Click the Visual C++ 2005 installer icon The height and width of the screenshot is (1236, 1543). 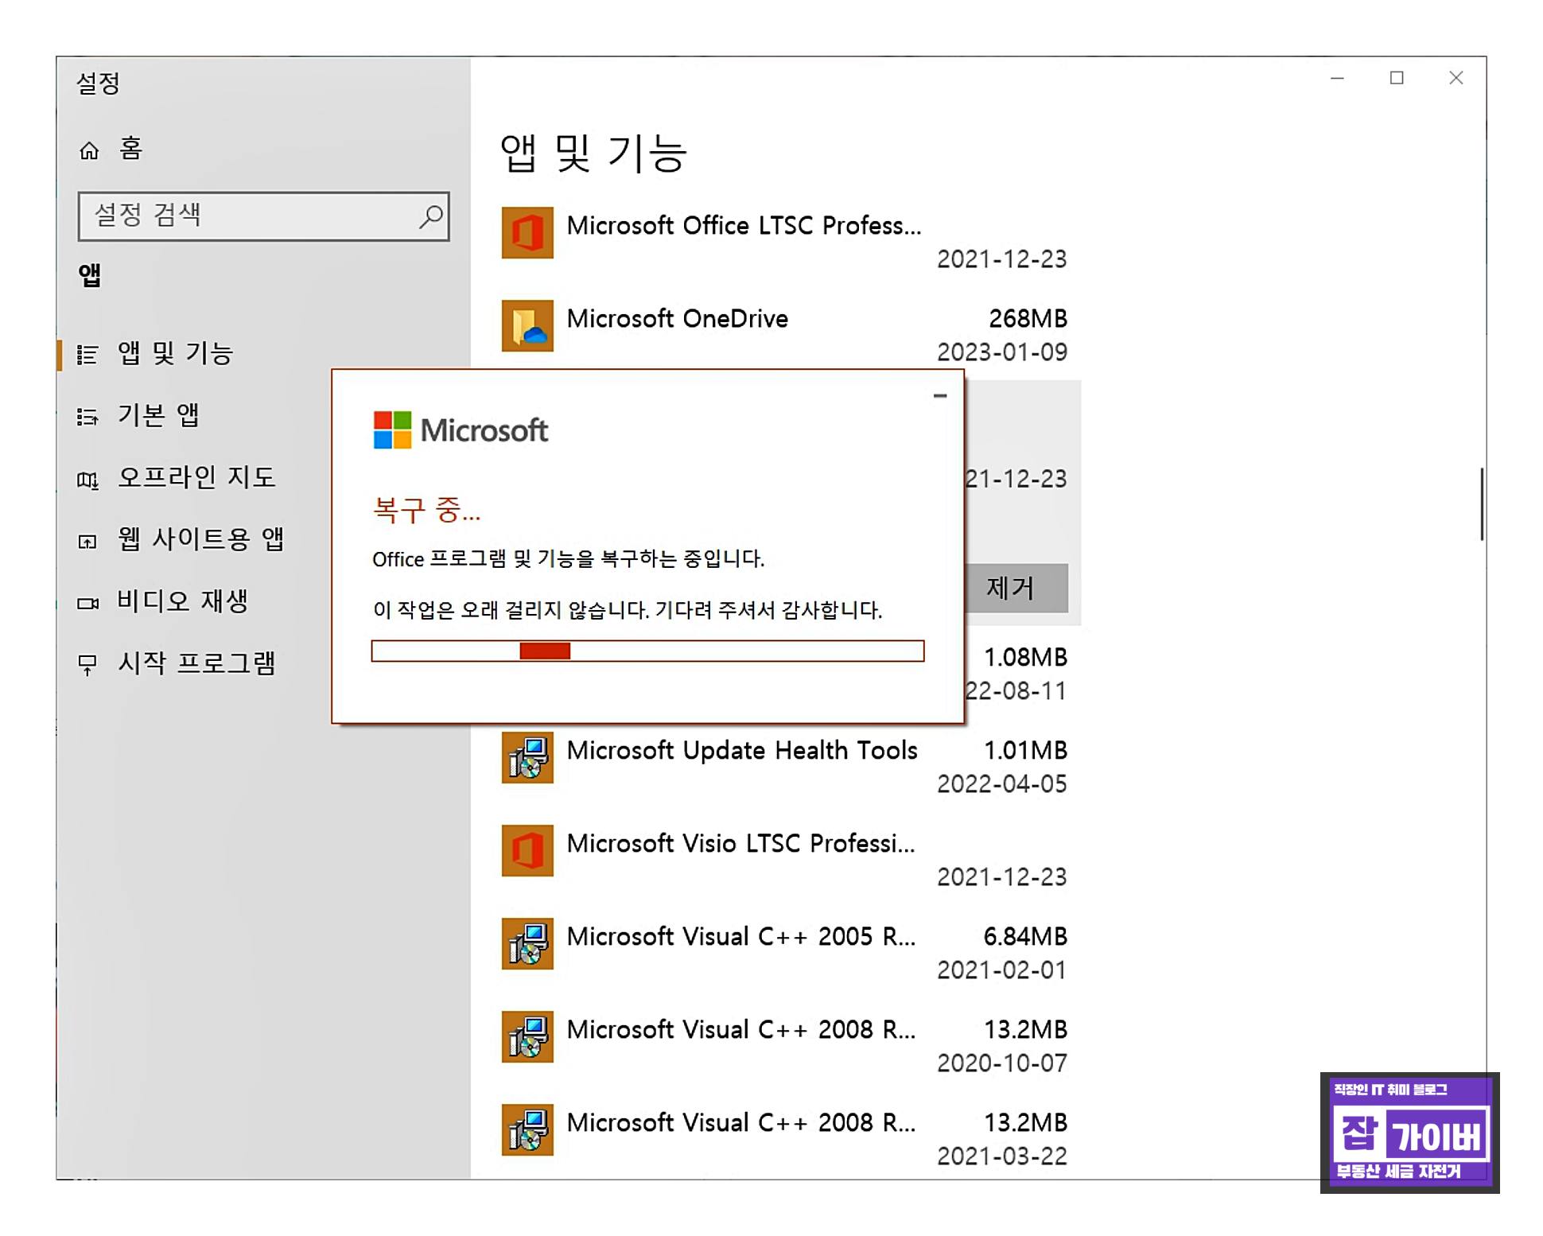pos(527,944)
